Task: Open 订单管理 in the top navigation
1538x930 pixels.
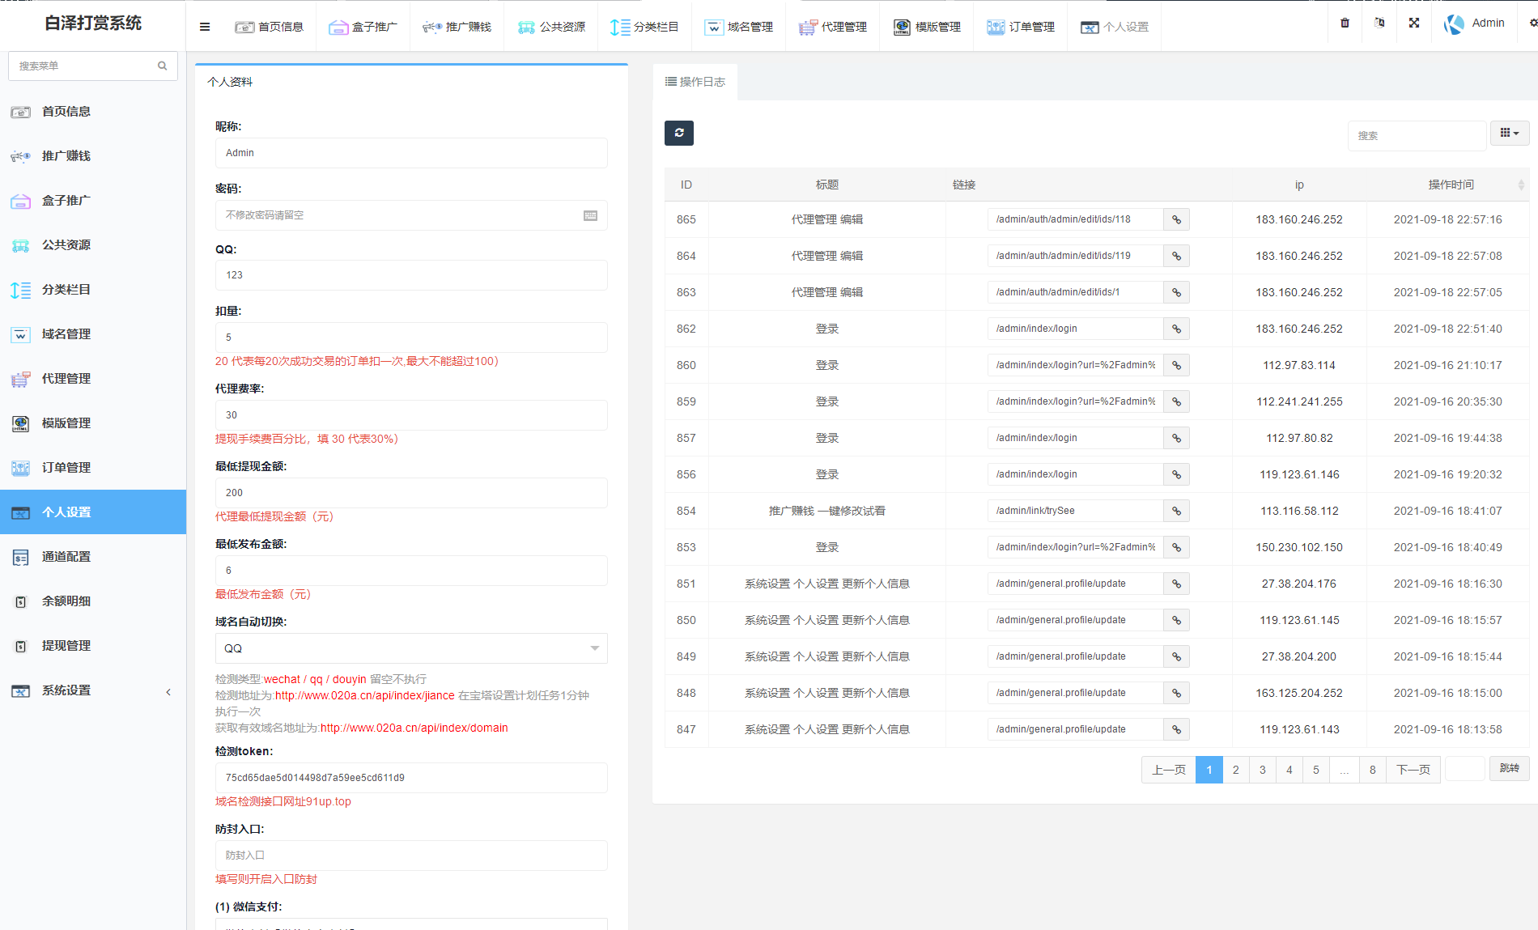Action: [x=1021, y=27]
